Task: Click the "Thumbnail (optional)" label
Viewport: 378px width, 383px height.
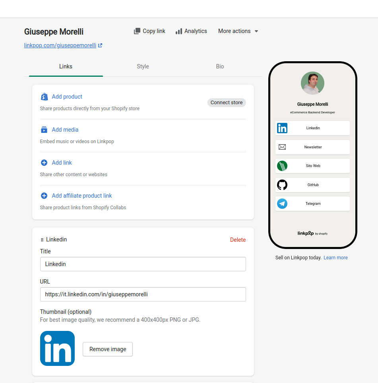Action: coord(66,312)
